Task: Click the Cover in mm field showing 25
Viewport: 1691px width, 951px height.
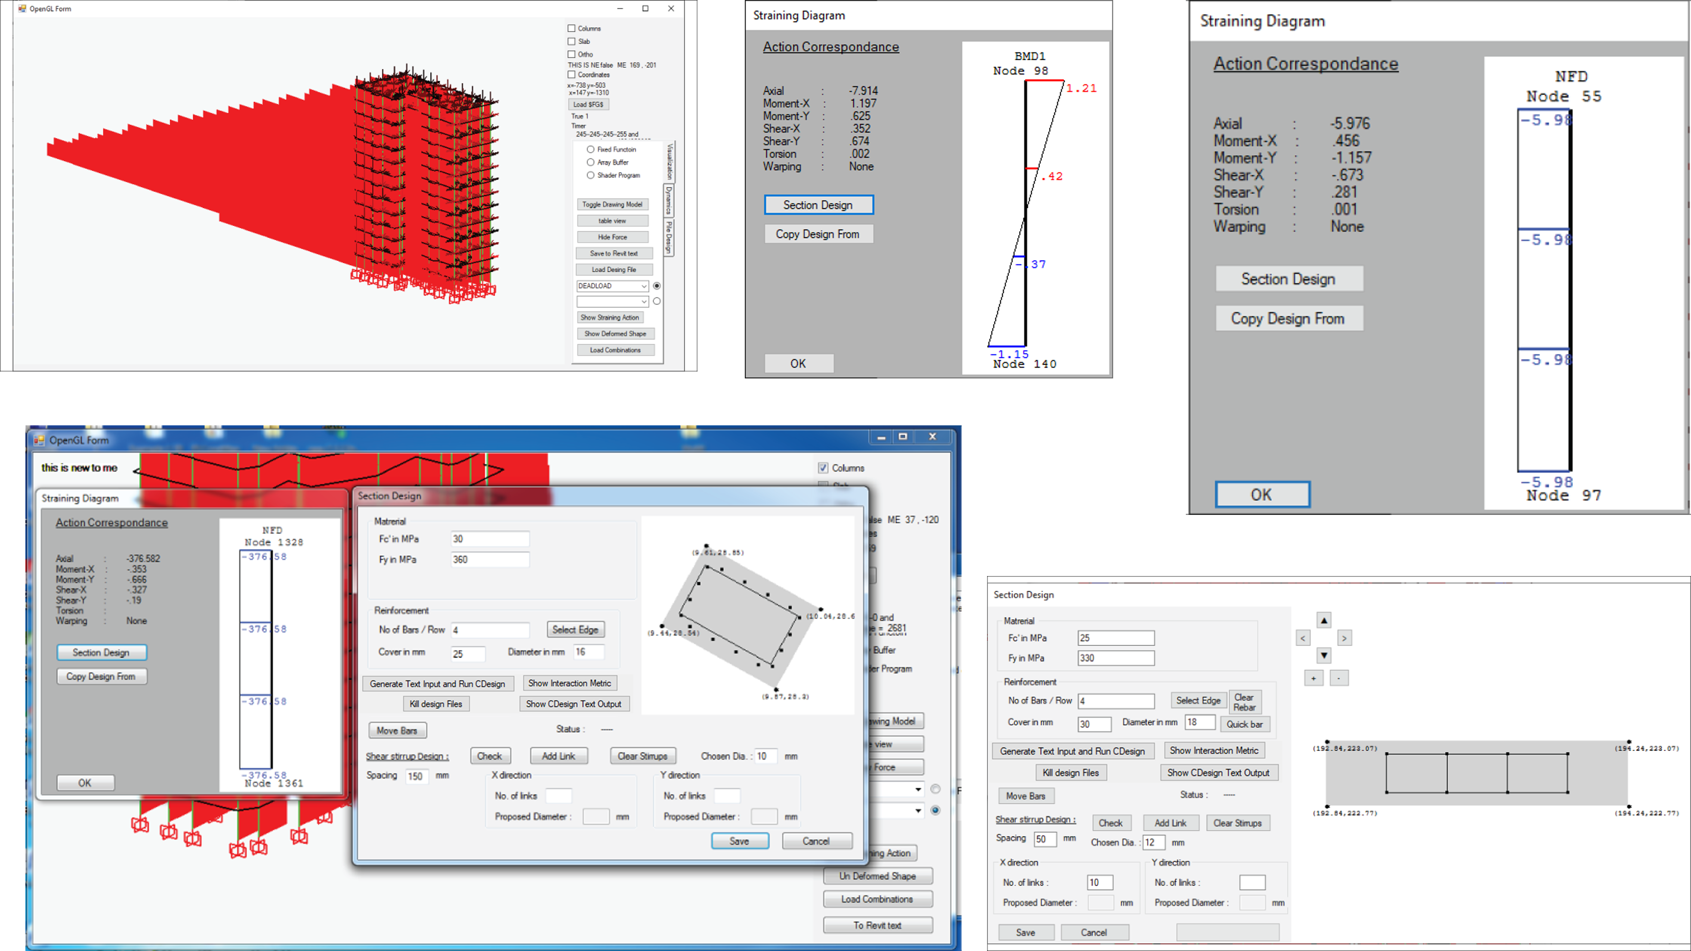Action: pyautogui.click(x=467, y=654)
